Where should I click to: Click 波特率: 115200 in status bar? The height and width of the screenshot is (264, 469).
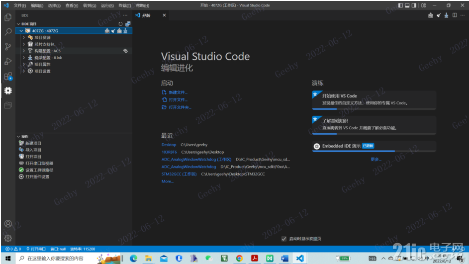coord(83,249)
